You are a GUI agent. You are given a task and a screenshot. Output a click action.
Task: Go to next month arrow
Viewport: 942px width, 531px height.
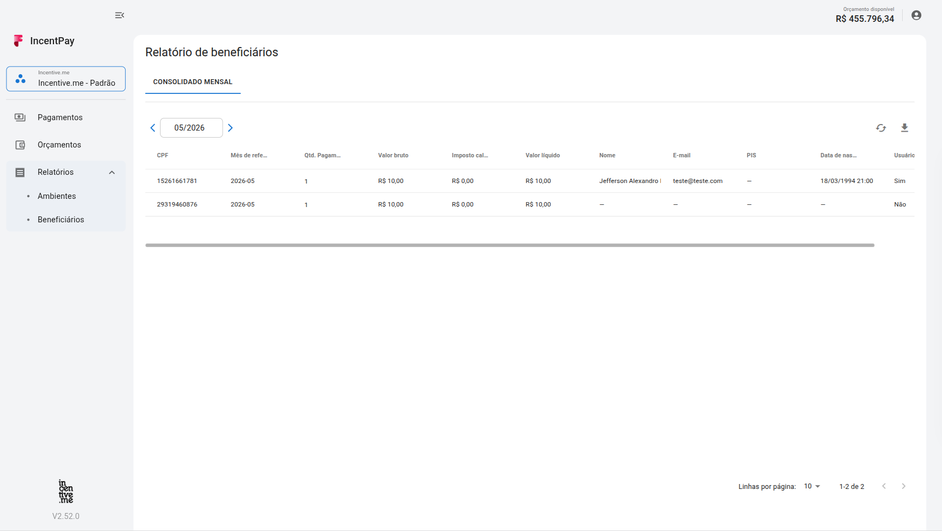point(230,128)
